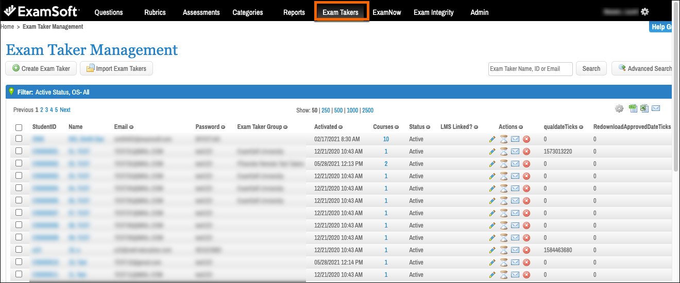Viewport: 680px width, 283px height.
Task: Open the Password column sort toggle
Action: click(x=223, y=127)
